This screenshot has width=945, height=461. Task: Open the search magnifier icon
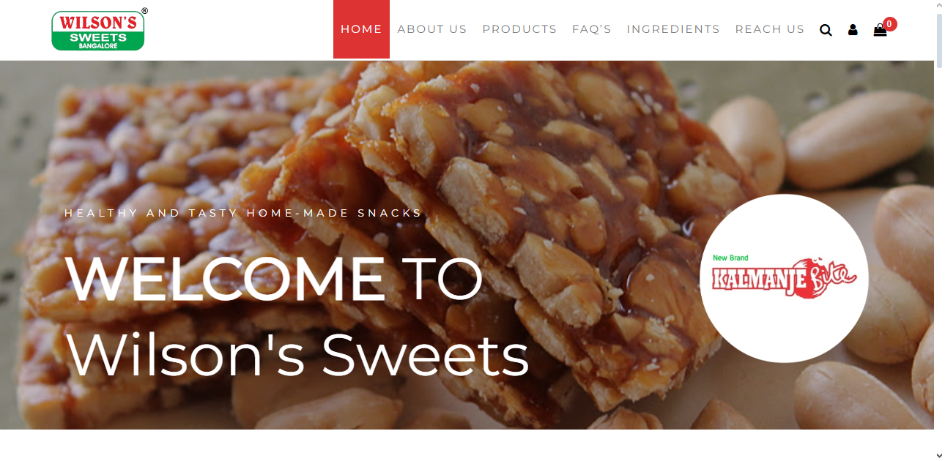tap(826, 30)
